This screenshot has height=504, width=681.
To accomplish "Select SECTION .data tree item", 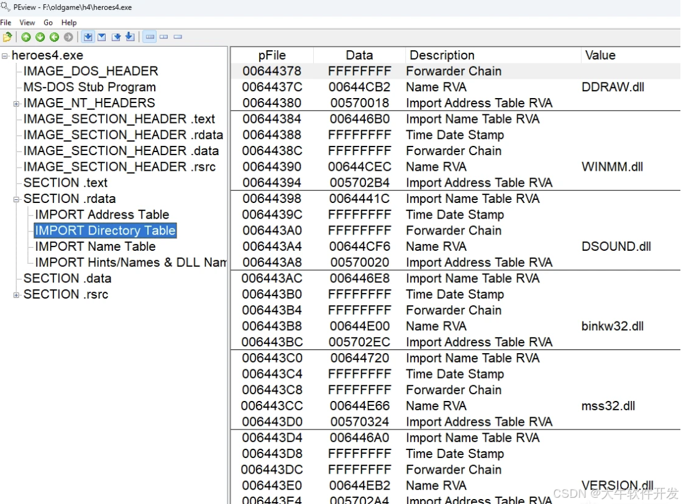I will pyautogui.click(x=67, y=278).
